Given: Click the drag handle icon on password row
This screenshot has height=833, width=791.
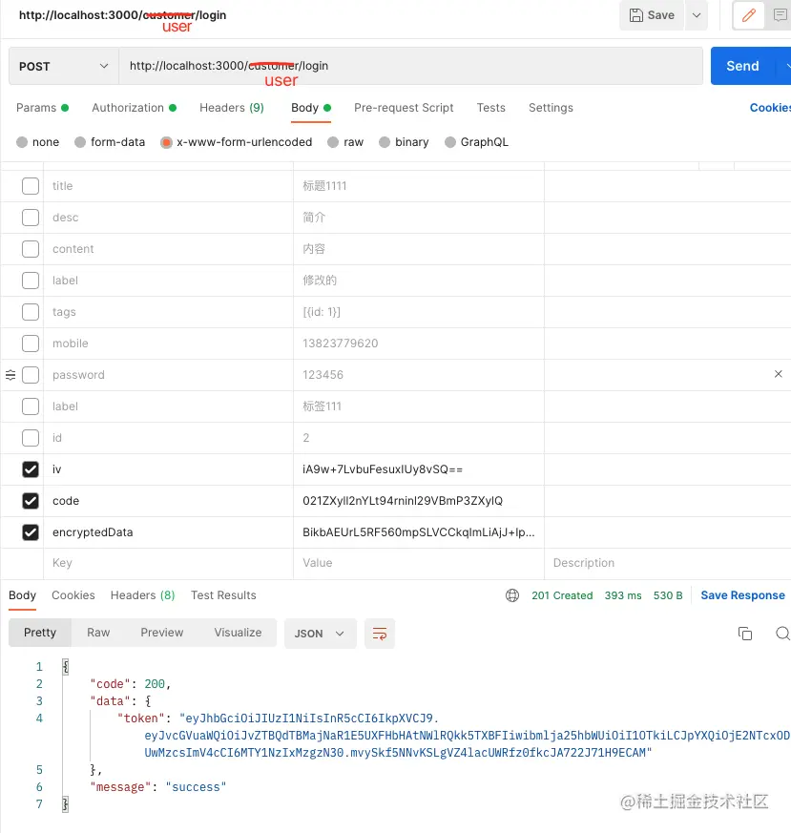Looking at the screenshot, I should [10, 375].
